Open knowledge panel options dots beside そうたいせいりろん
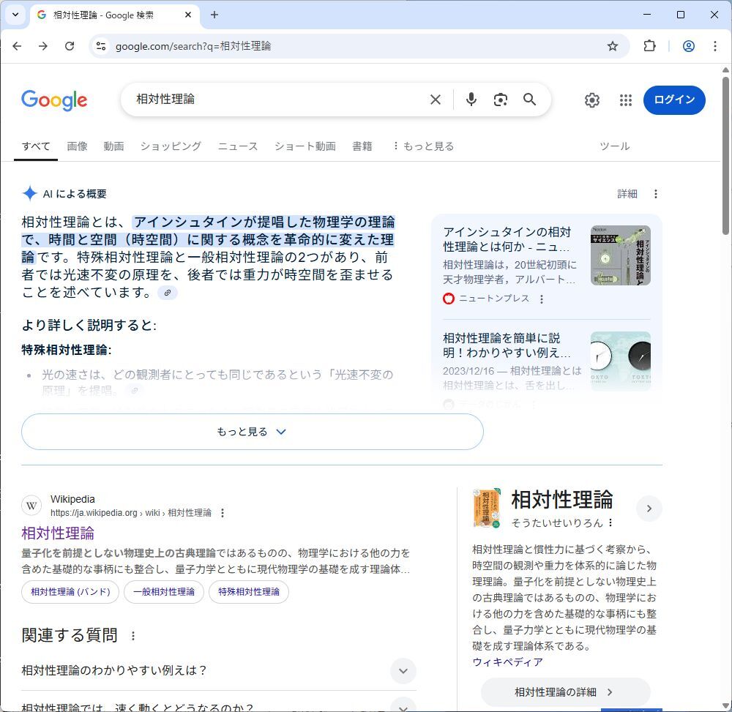The width and height of the screenshot is (732, 712). click(x=610, y=523)
